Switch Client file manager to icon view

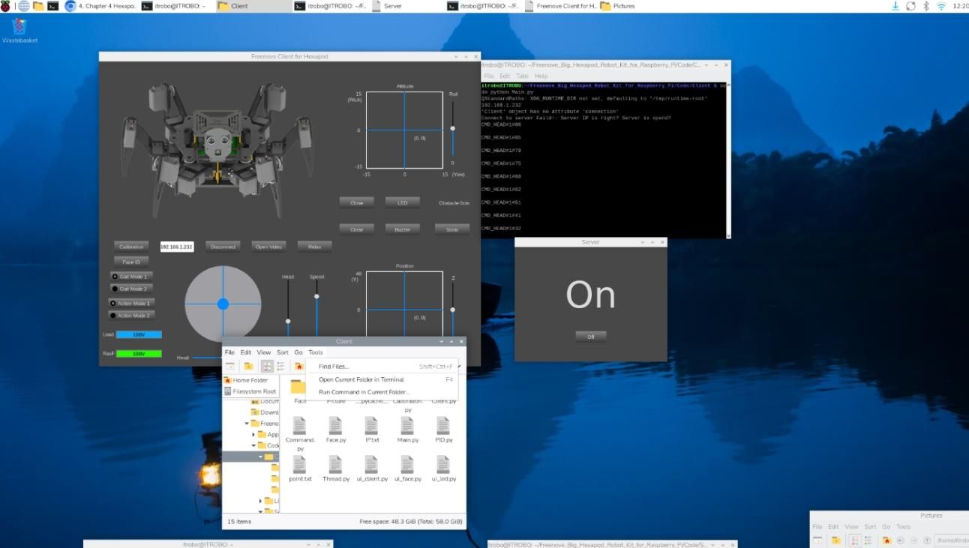[267, 366]
